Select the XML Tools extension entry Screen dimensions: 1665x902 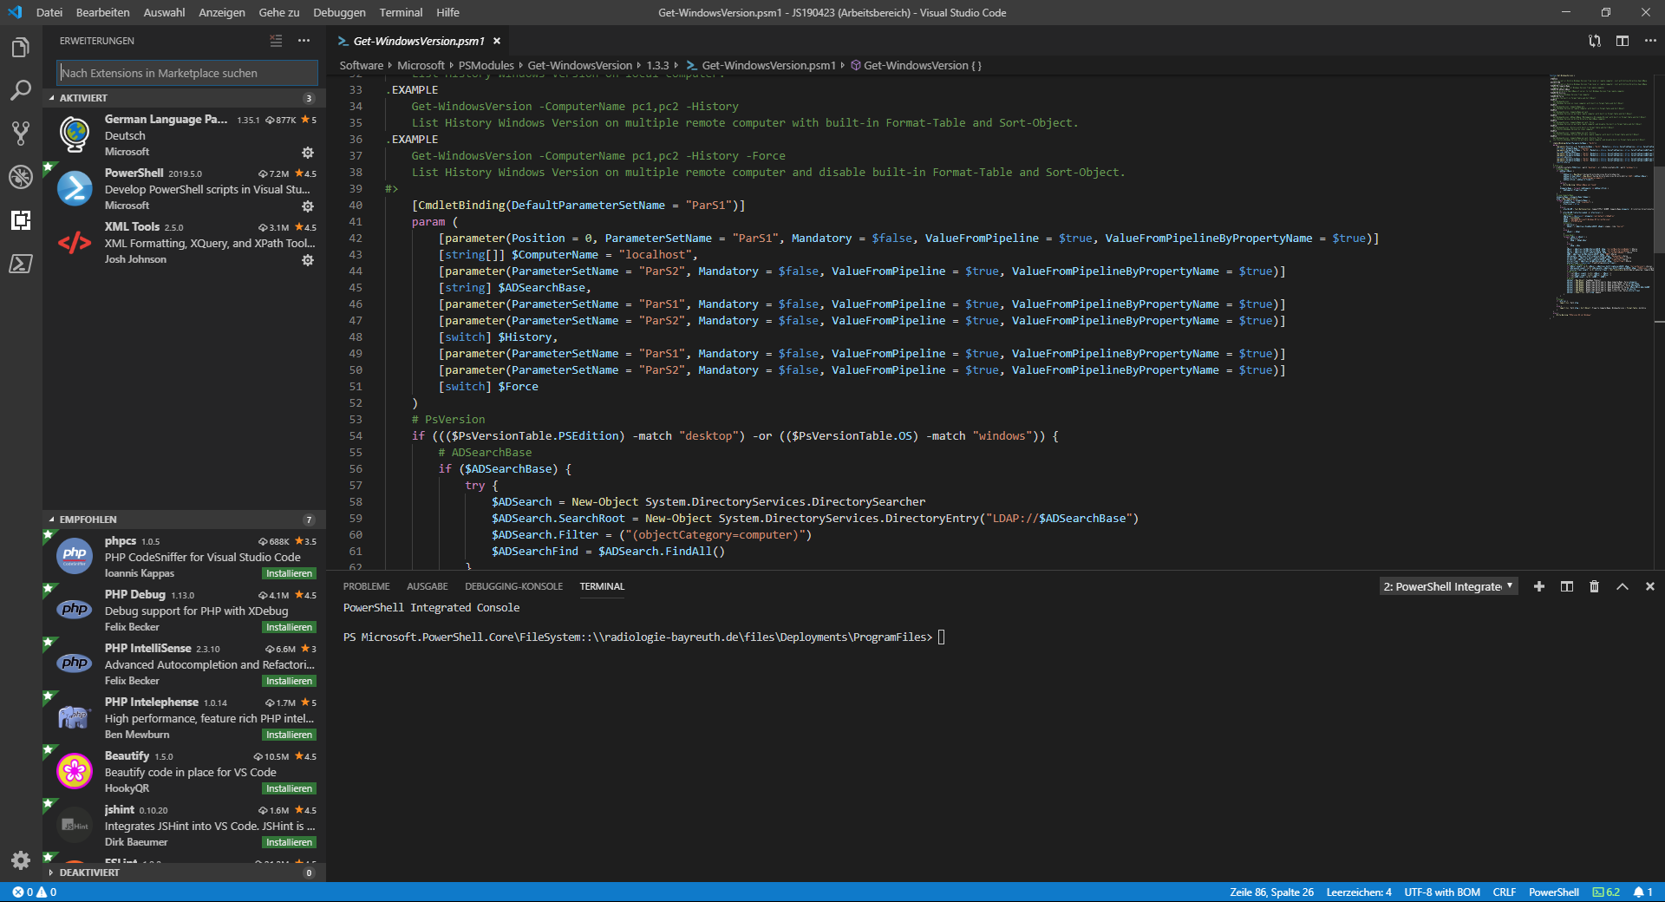coord(184,243)
